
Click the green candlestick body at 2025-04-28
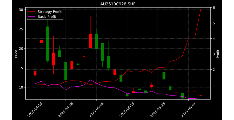tap(66, 71)
